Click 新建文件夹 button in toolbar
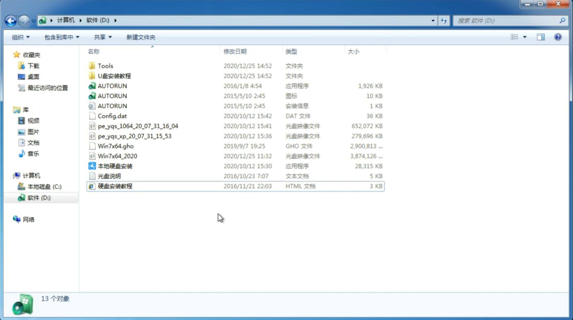 (x=140, y=37)
